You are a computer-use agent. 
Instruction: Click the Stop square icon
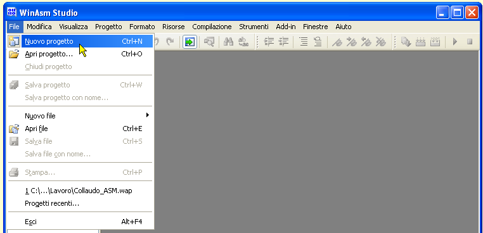[470, 42]
